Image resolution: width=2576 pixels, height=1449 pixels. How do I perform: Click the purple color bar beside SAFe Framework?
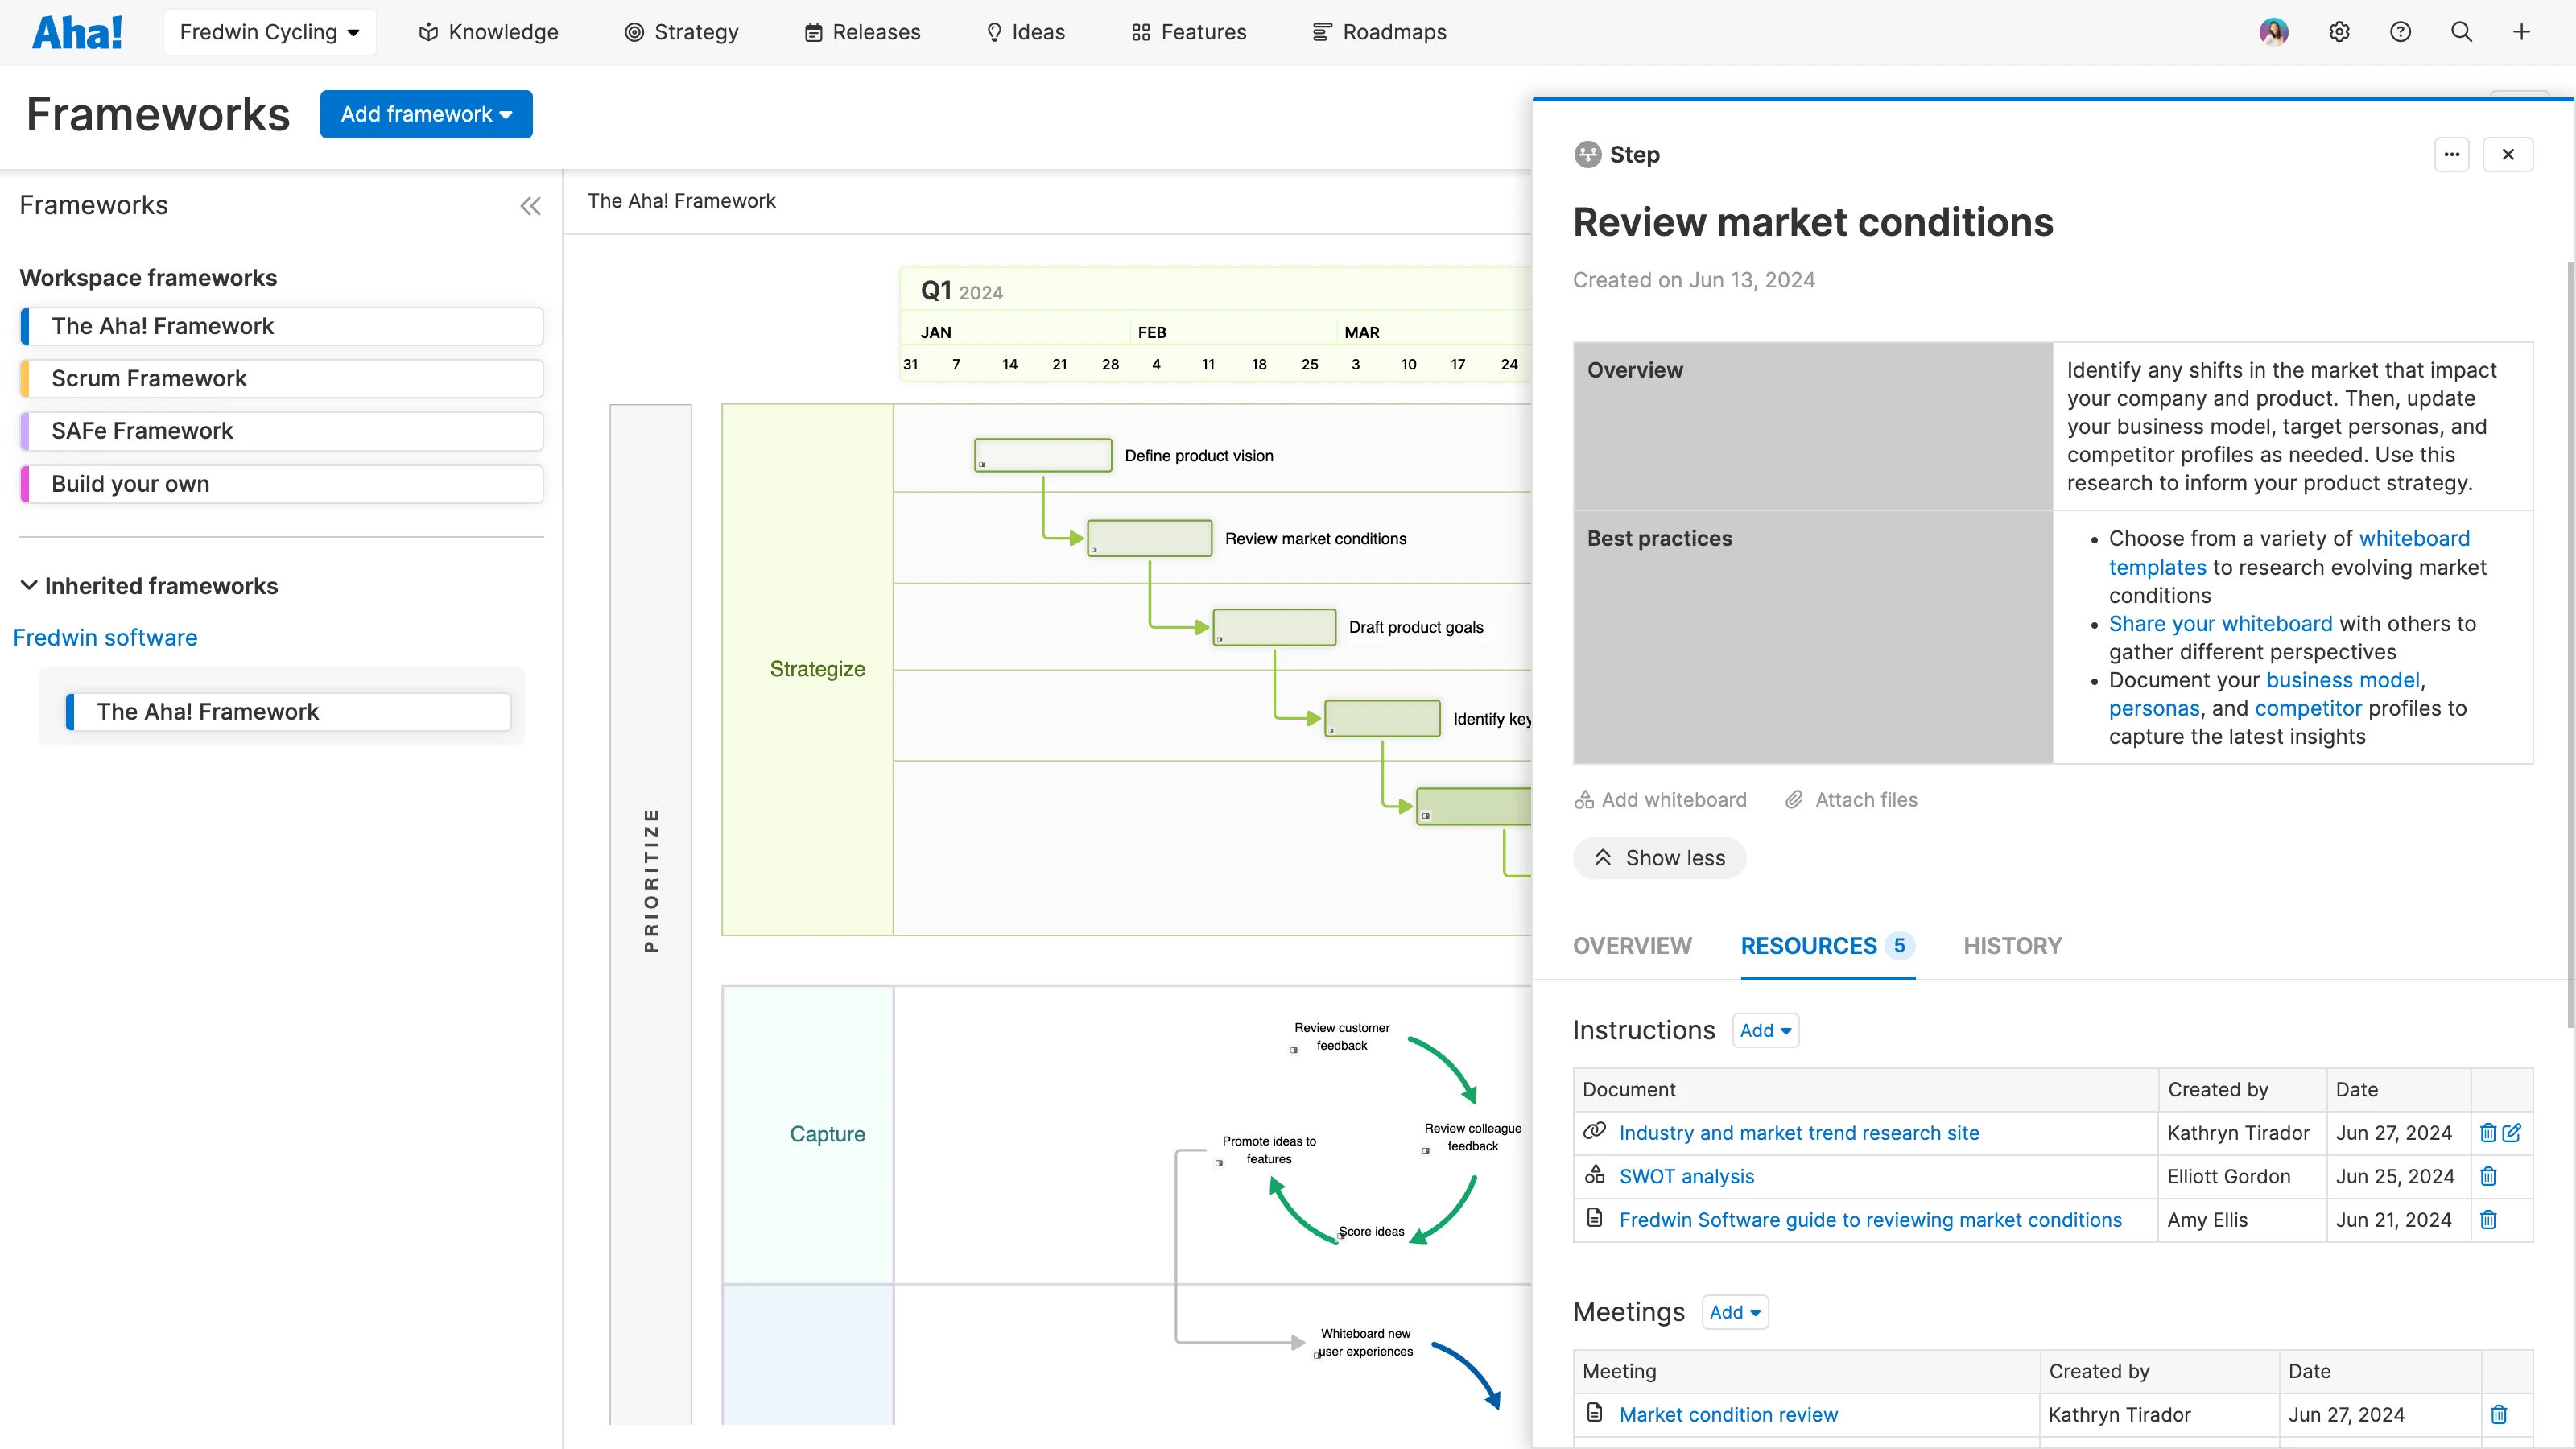coord(26,430)
